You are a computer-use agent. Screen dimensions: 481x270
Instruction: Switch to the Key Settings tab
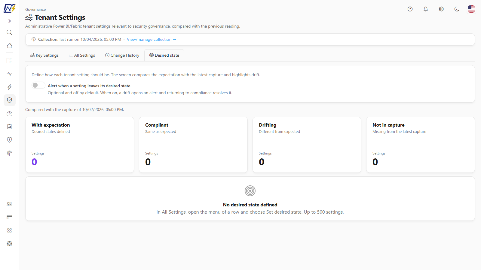click(44, 55)
